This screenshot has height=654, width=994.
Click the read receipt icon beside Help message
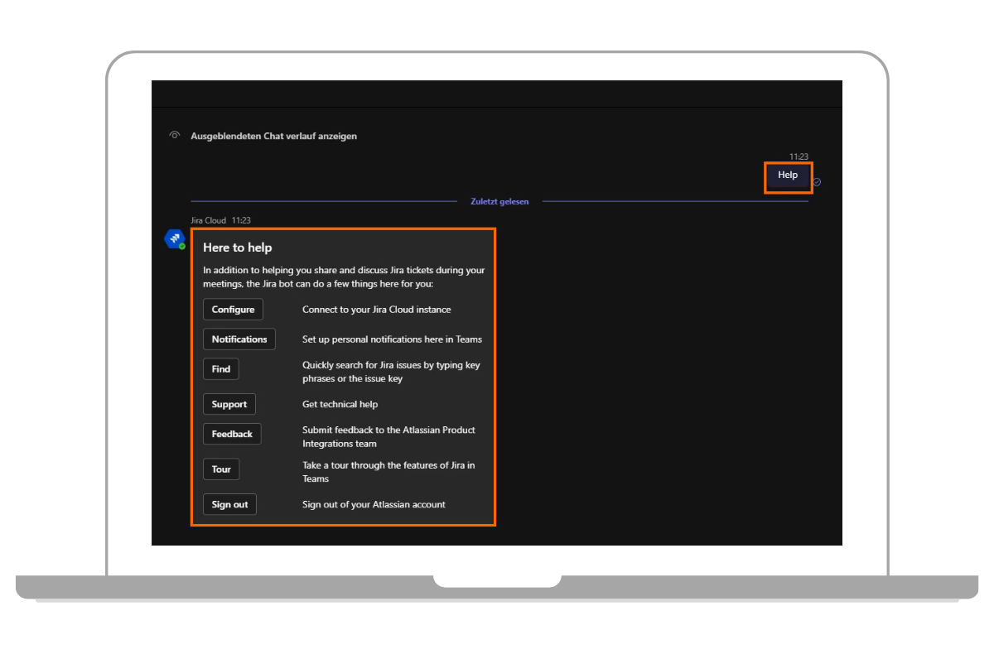[x=817, y=182]
